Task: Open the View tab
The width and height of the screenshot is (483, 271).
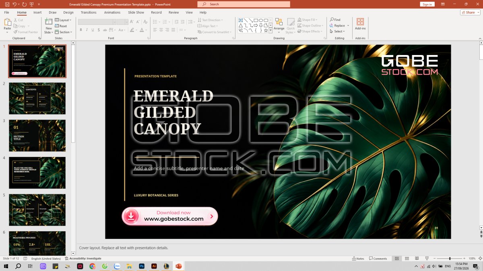Action: 189,12
